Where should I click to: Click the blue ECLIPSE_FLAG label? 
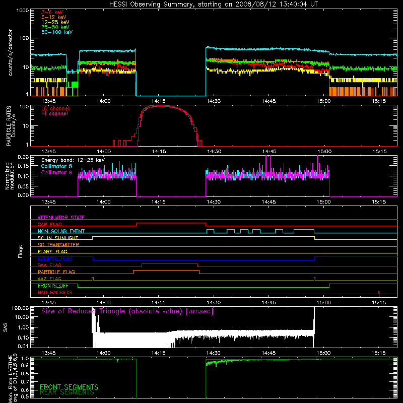55,258
